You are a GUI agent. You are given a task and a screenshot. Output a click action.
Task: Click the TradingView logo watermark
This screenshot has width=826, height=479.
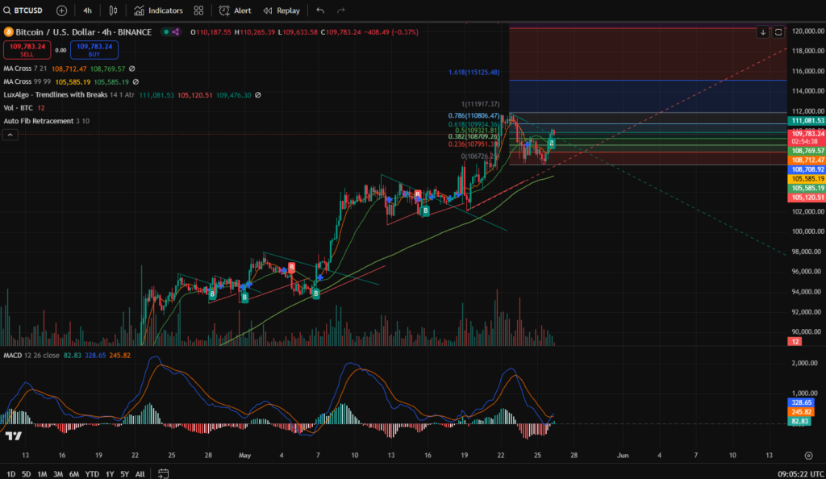coord(14,435)
